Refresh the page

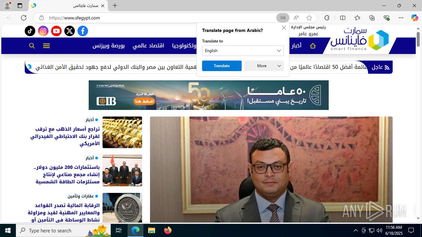pos(24,18)
